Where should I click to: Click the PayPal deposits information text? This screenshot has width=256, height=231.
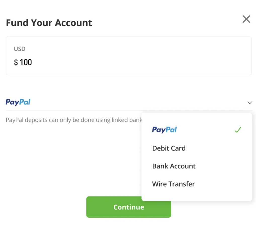click(x=74, y=120)
